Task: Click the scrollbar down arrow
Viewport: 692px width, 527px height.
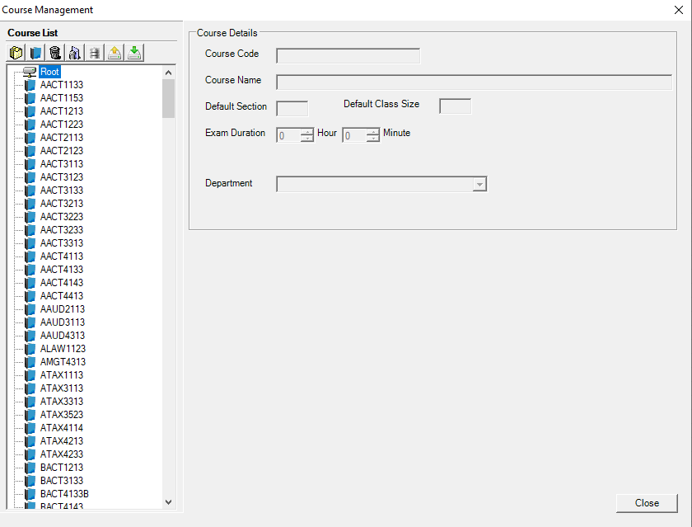Action: click(168, 501)
